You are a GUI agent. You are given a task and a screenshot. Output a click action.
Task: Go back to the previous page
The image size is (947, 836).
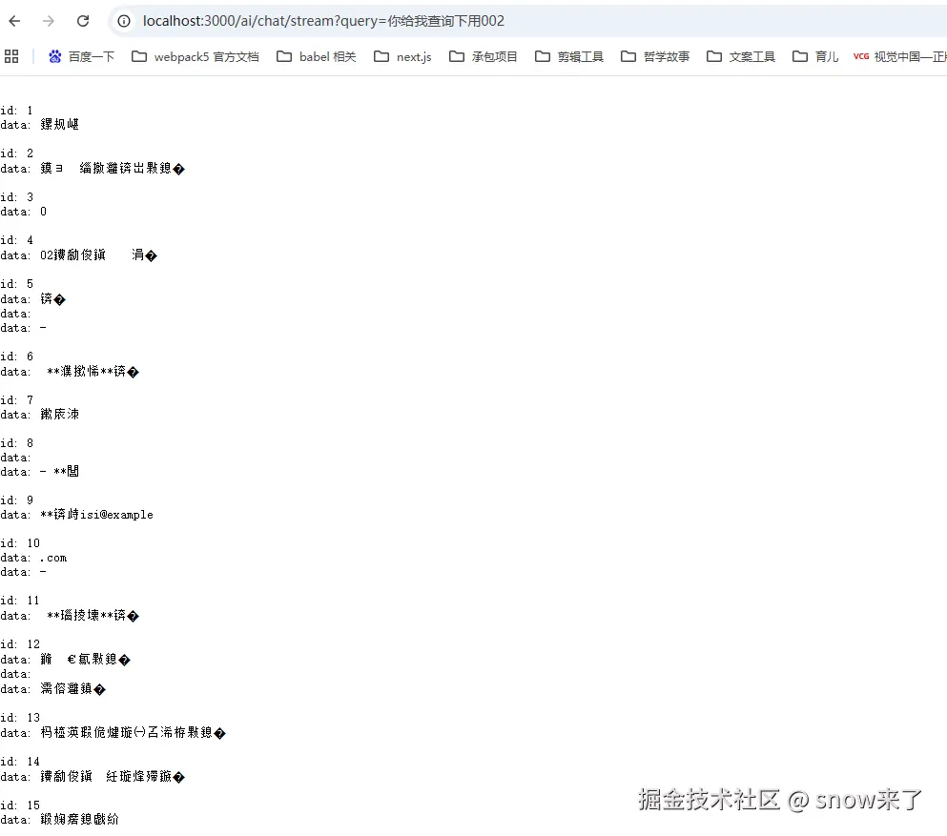(14, 21)
